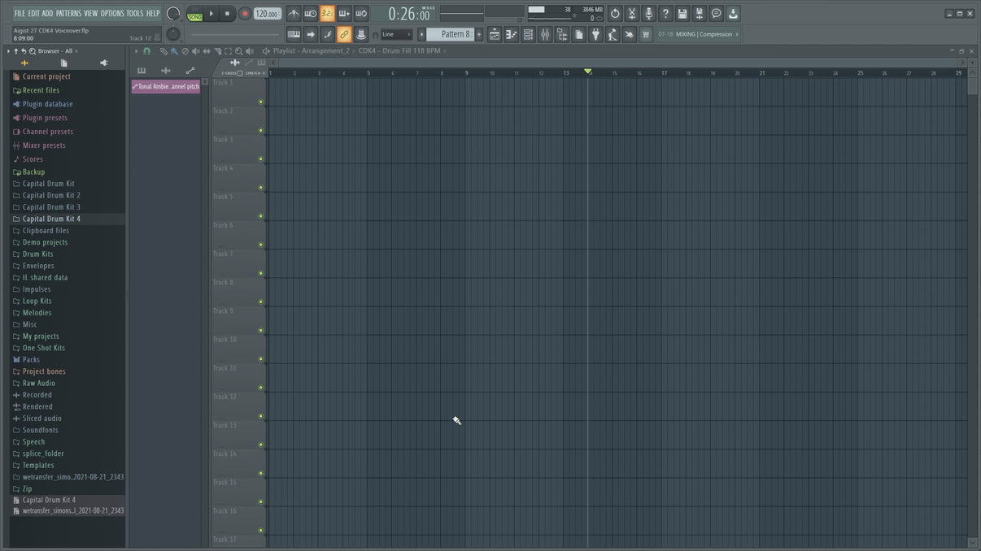Open the Mixer view icon

[545, 34]
